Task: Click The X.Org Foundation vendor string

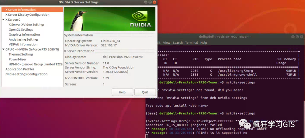Action: pos(118,67)
